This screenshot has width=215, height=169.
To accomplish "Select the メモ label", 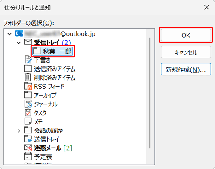I will (38, 122).
